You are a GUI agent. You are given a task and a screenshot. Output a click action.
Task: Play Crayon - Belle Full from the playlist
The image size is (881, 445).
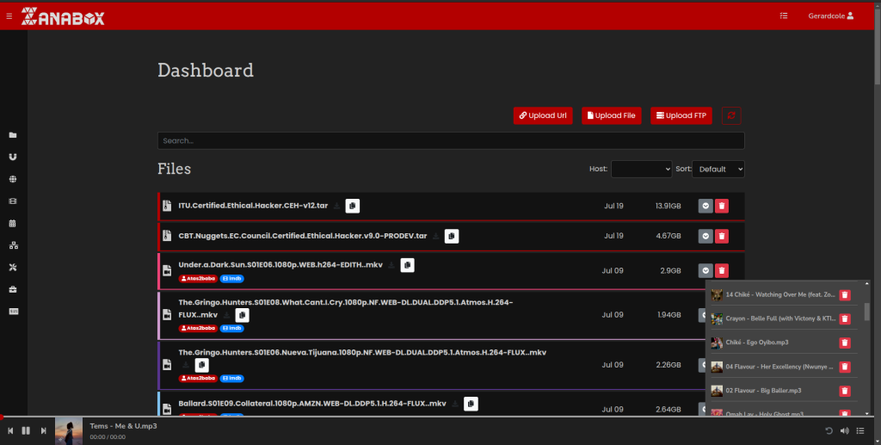780,318
